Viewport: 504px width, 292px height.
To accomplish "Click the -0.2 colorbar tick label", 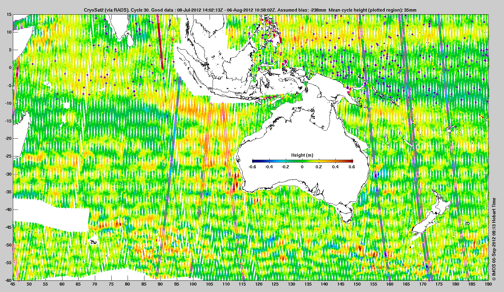I will pos(286,167).
